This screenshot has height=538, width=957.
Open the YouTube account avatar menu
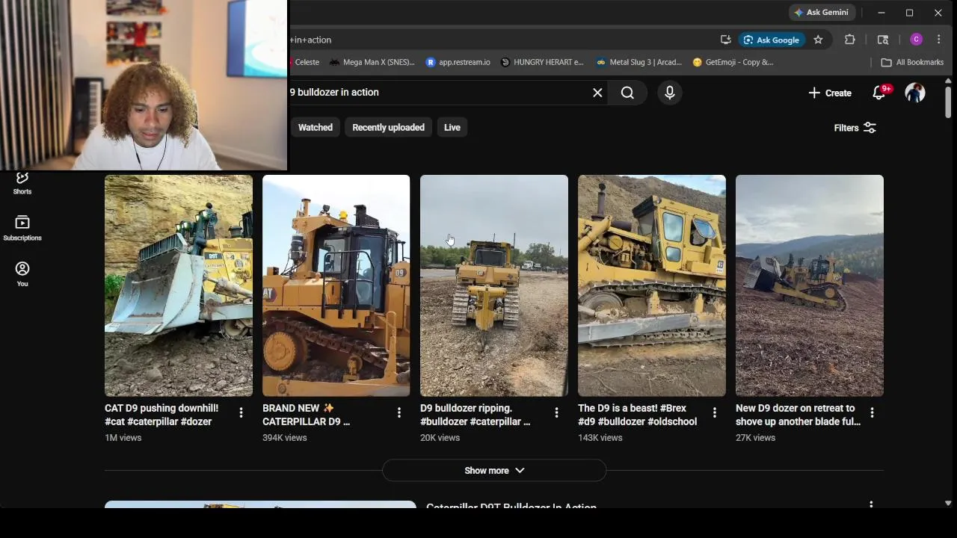click(915, 93)
